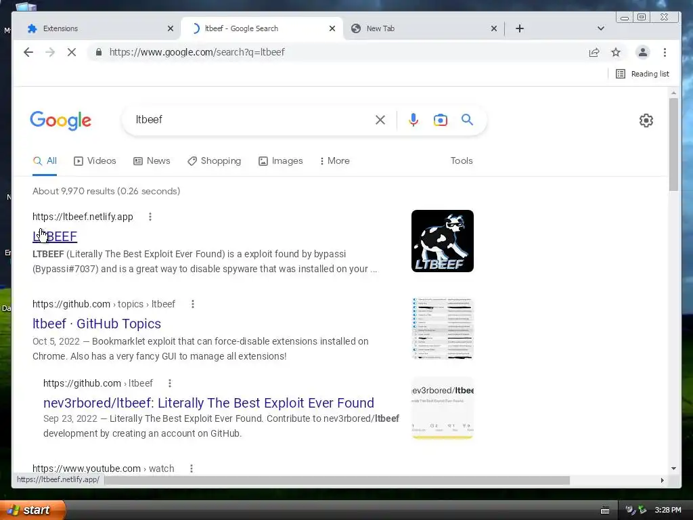Open the Reading list

pos(643,74)
